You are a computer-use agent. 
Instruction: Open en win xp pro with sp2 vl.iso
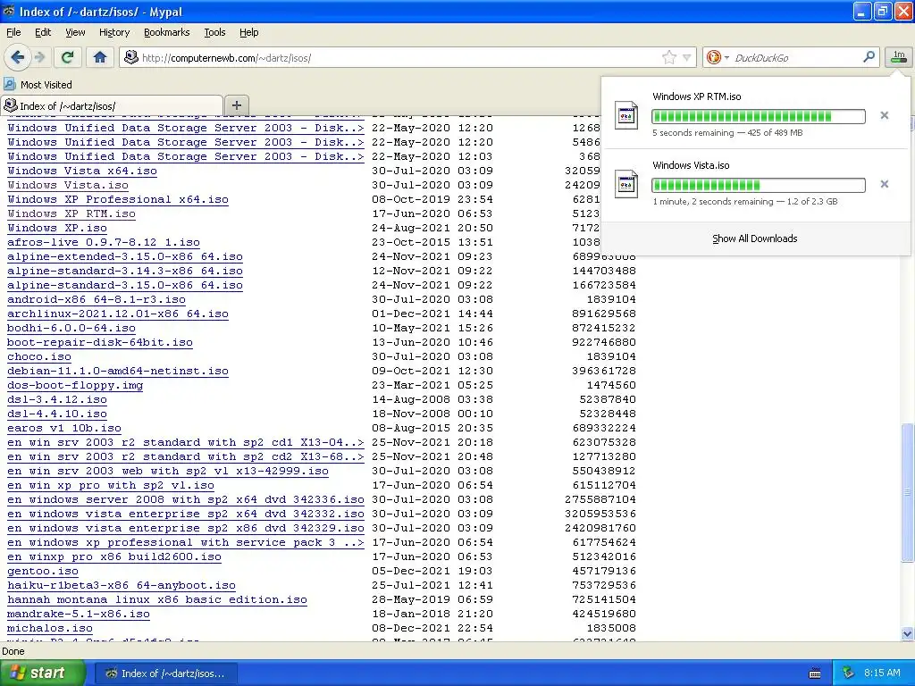click(x=111, y=485)
